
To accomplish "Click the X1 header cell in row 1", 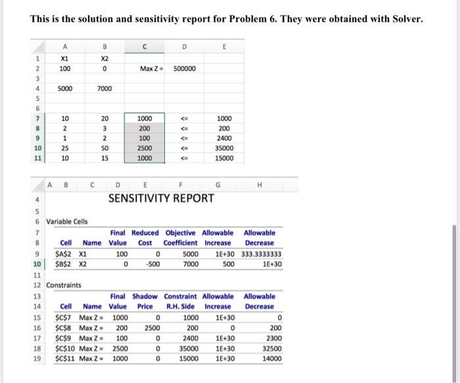I will (x=64, y=58).
